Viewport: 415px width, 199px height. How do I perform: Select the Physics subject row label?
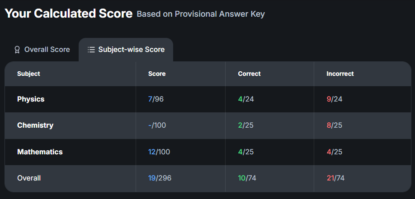[x=31, y=99]
